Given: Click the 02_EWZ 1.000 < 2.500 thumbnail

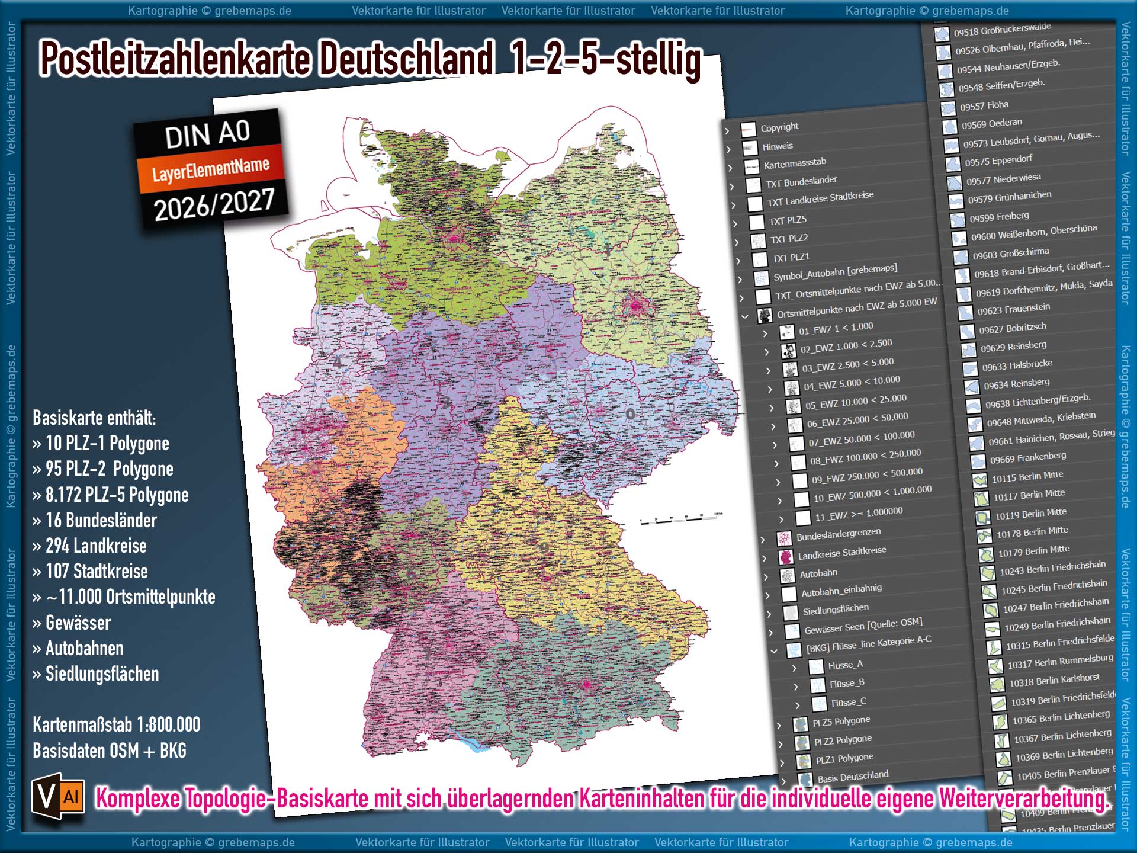Looking at the screenshot, I should (x=789, y=351).
